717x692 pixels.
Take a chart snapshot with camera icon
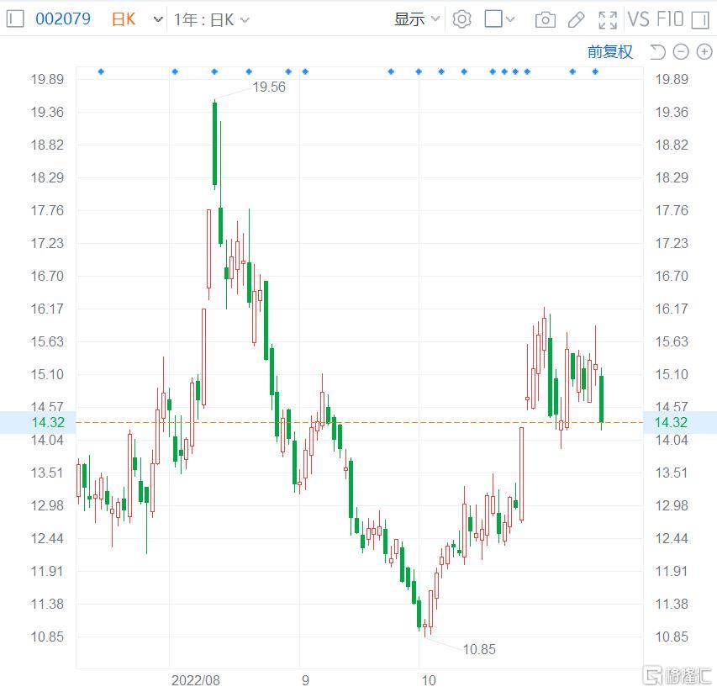point(546,19)
